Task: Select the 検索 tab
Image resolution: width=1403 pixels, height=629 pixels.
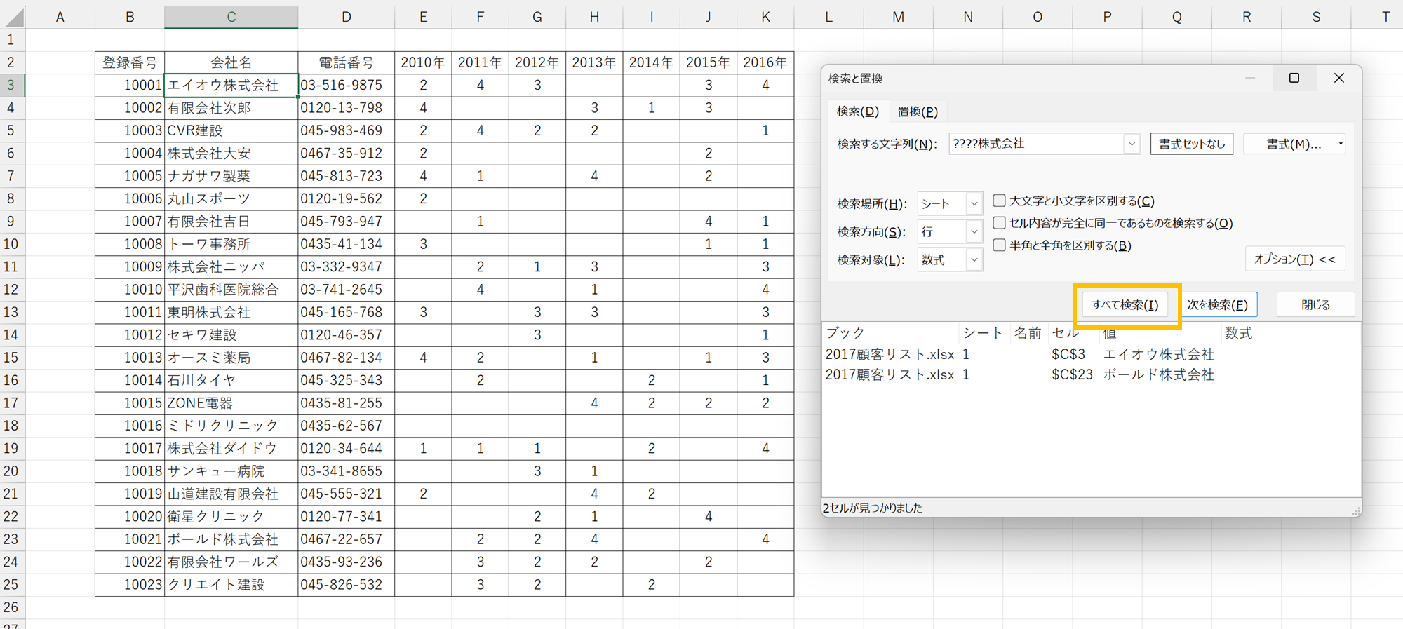Action: click(857, 111)
